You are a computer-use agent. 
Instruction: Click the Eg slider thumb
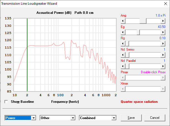tap(138, 32)
